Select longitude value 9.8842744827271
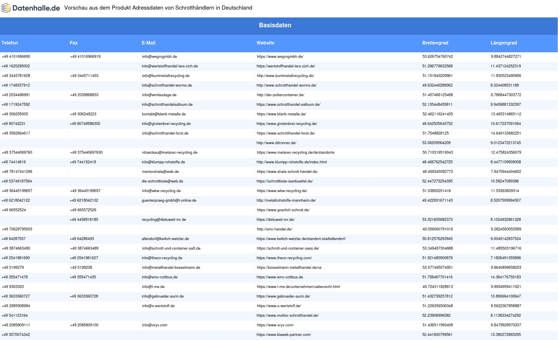Image resolution: width=558 pixels, height=340 pixels. coord(506,57)
